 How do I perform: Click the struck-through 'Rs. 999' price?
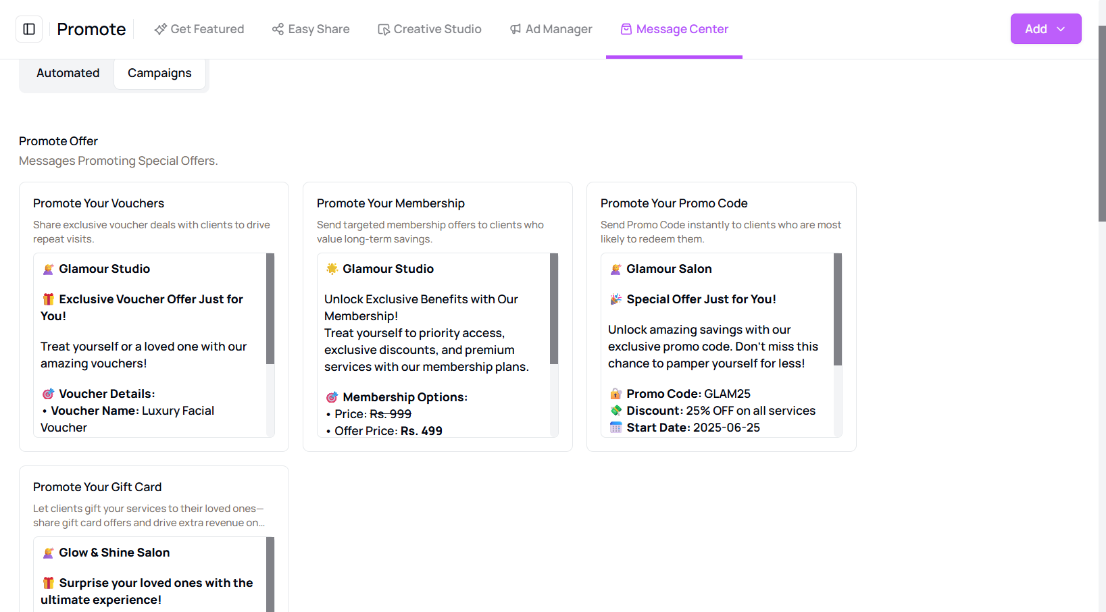point(391,414)
